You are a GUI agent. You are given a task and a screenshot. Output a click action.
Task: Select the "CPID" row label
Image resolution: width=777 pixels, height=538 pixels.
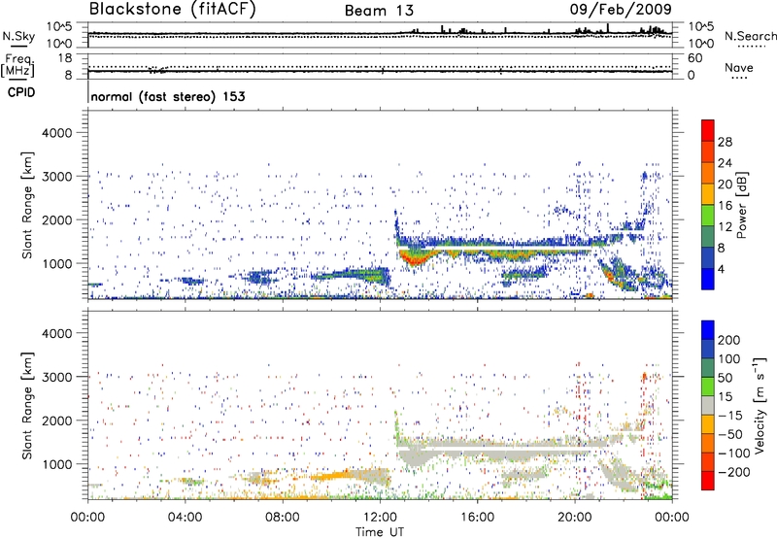[x=21, y=92]
